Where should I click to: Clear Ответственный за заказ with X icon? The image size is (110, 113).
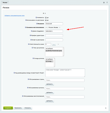point(58,44)
